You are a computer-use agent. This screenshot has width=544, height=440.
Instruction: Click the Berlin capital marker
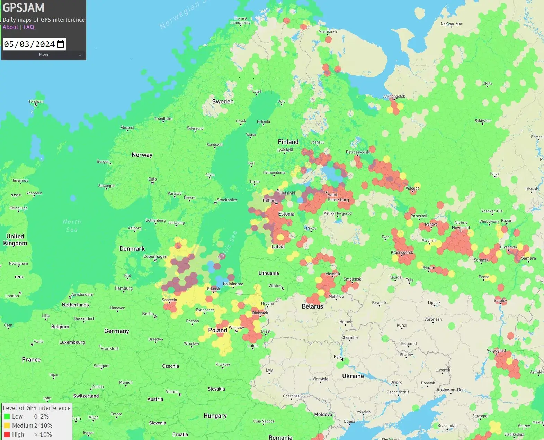tap(155, 317)
